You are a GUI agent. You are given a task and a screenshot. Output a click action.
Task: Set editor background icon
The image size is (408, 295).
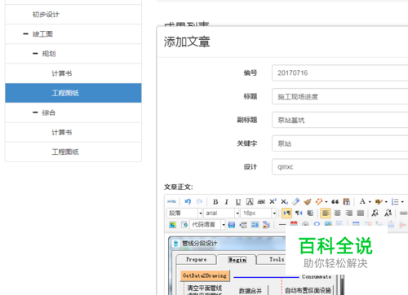point(266,225)
